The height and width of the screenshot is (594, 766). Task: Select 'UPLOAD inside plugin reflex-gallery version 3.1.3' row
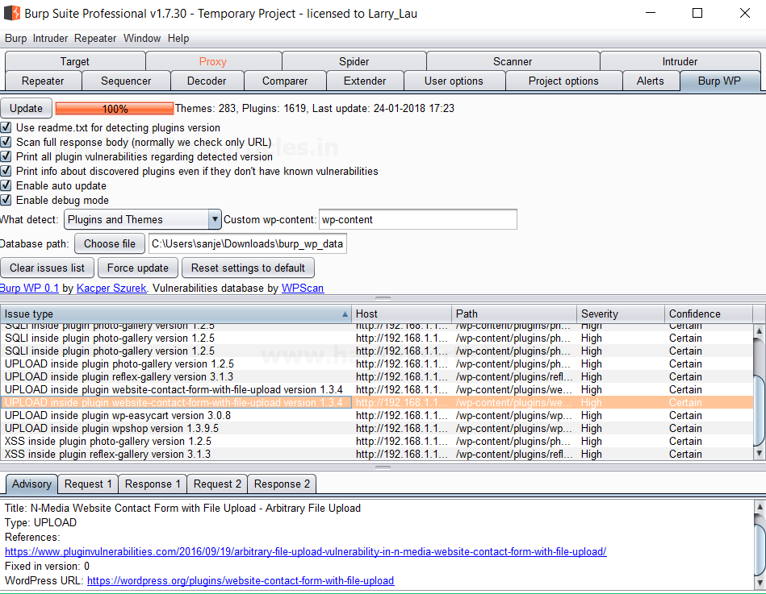(x=376, y=377)
